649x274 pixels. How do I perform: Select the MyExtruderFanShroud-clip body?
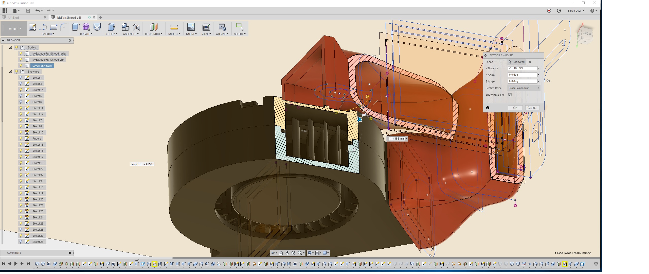pyautogui.click(x=48, y=60)
